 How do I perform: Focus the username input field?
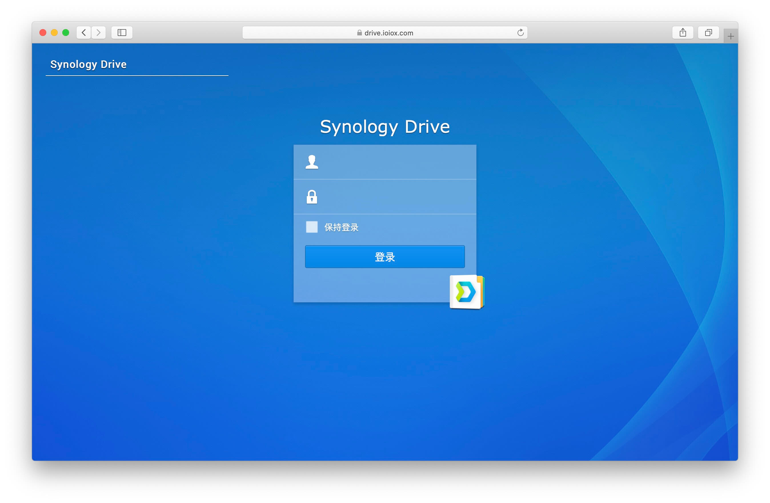385,162
